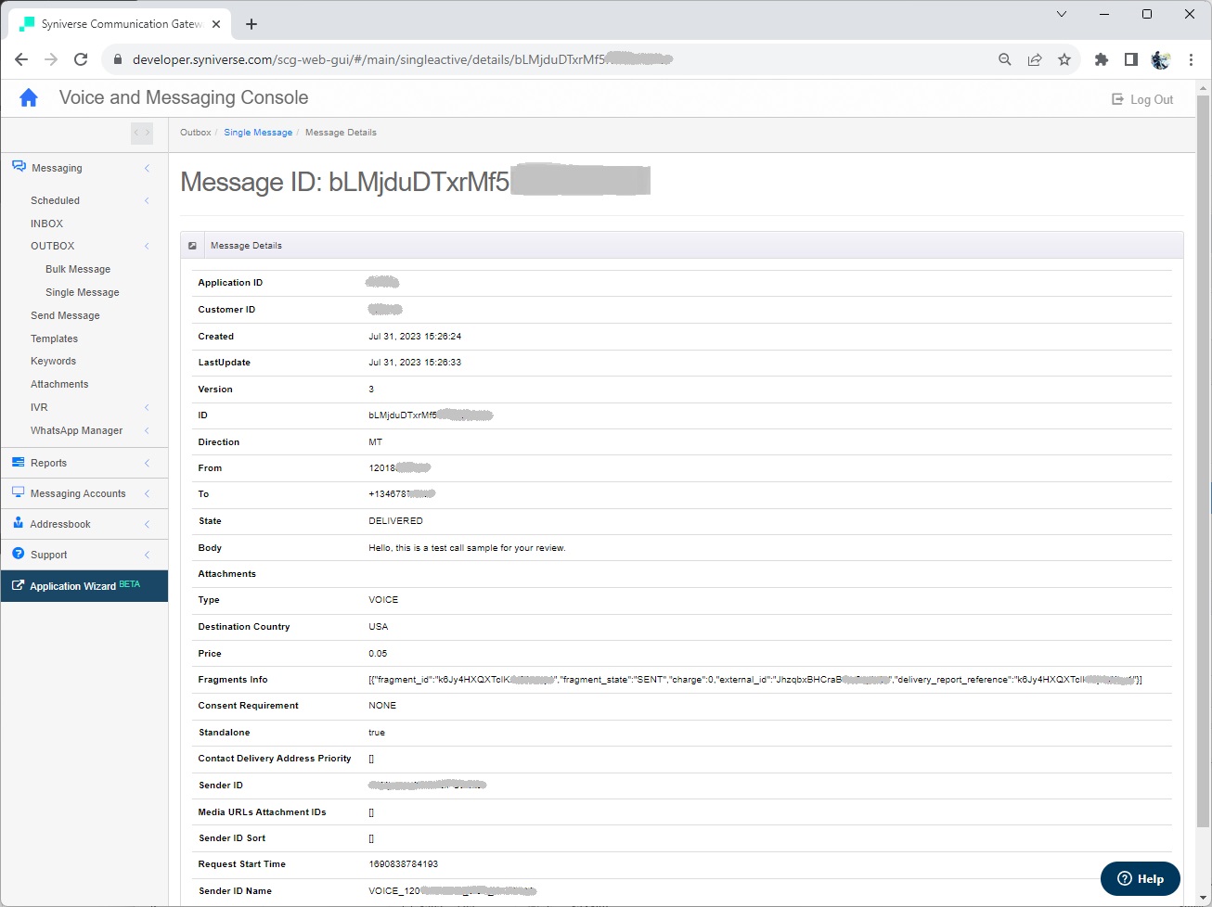
Task: Click the Application Wizard external link icon
Action: pyautogui.click(x=18, y=585)
